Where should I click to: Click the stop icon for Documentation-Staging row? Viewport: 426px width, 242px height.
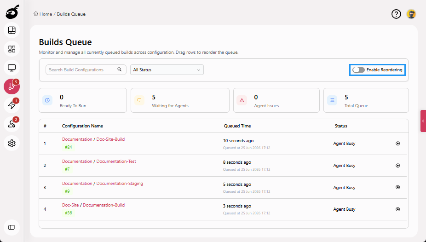tap(398, 187)
